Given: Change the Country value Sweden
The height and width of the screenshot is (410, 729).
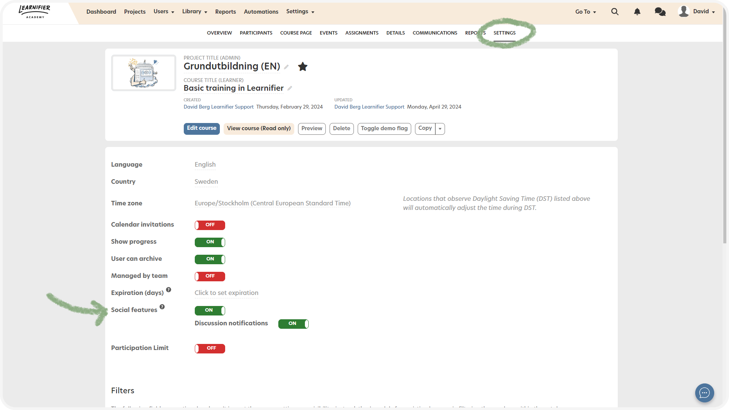Looking at the screenshot, I should tap(206, 182).
